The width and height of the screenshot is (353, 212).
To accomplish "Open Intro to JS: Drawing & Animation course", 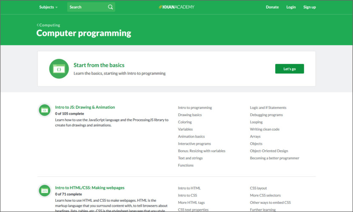I will click(x=85, y=107).
